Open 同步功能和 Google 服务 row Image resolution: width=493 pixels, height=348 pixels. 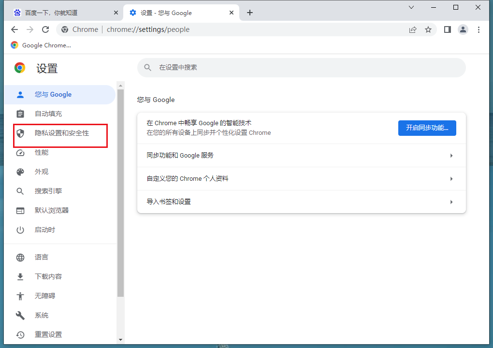point(302,156)
